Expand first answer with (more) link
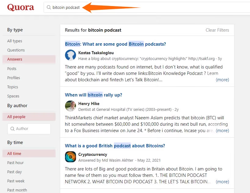The height and width of the screenshot is (193, 250). pos(222,80)
